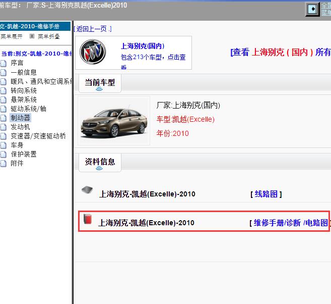Click page icon next to 转向系统
Screen dimensions: 331x304
click(4, 90)
